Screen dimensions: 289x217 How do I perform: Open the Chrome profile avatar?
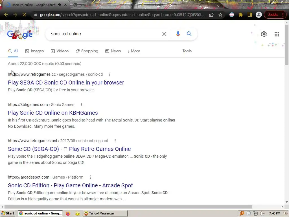259,15
